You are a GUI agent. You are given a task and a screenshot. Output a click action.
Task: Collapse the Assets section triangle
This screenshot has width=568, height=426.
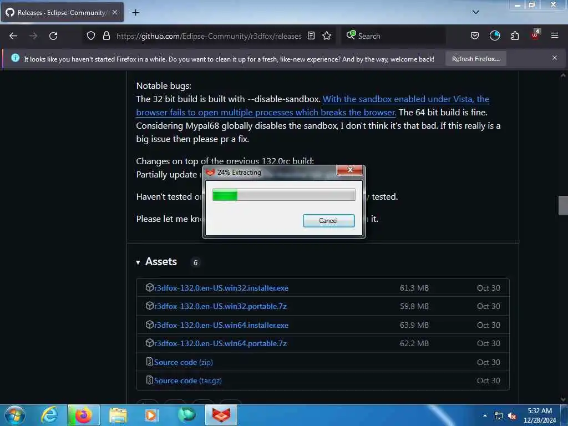(138, 262)
